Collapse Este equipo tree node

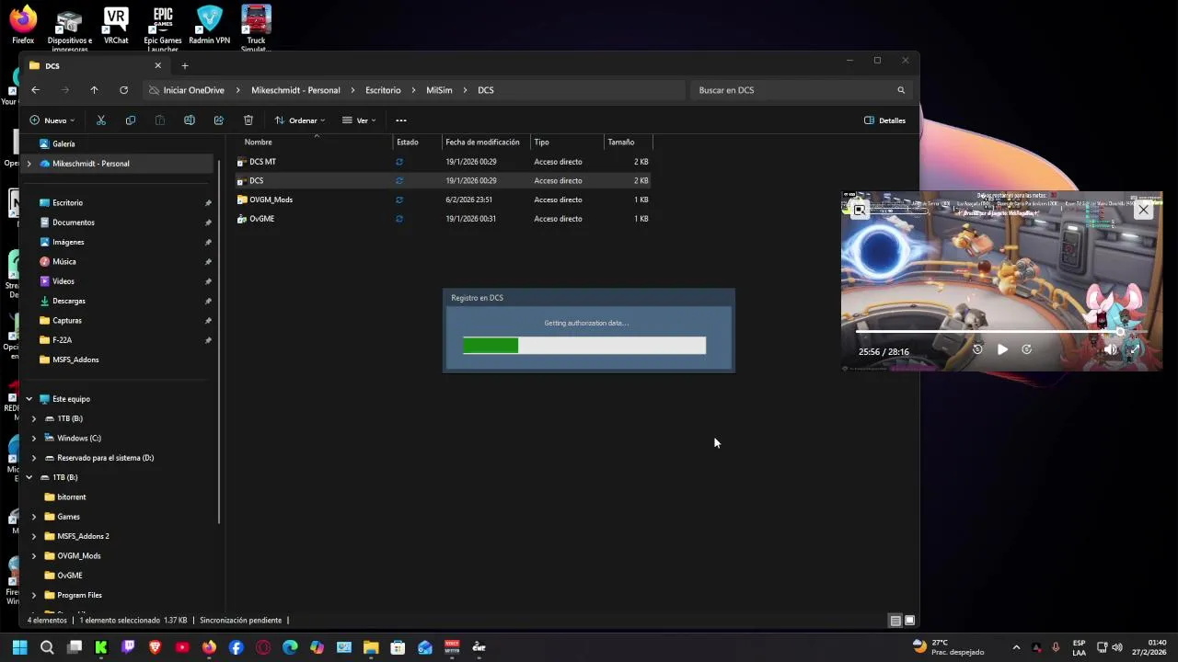click(29, 399)
